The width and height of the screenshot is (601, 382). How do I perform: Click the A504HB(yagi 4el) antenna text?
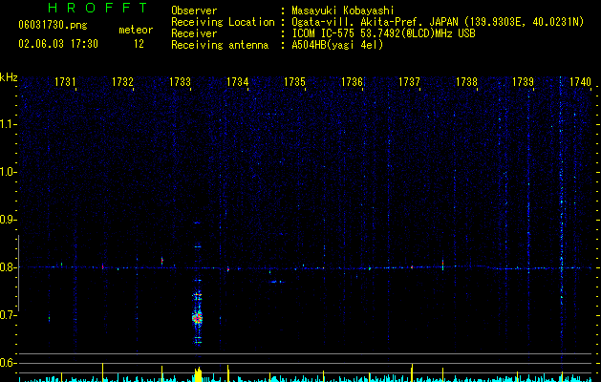pyautogui.click(x=337, y=45)
